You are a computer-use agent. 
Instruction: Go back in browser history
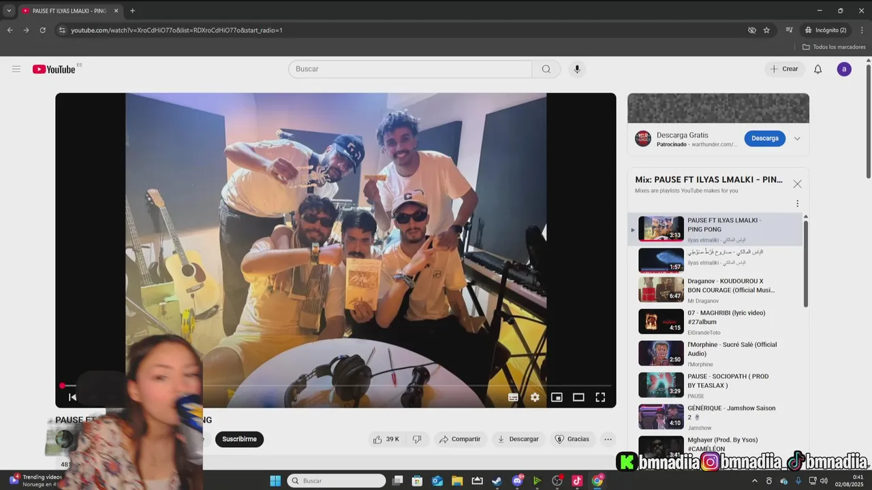tap(10, 30)
